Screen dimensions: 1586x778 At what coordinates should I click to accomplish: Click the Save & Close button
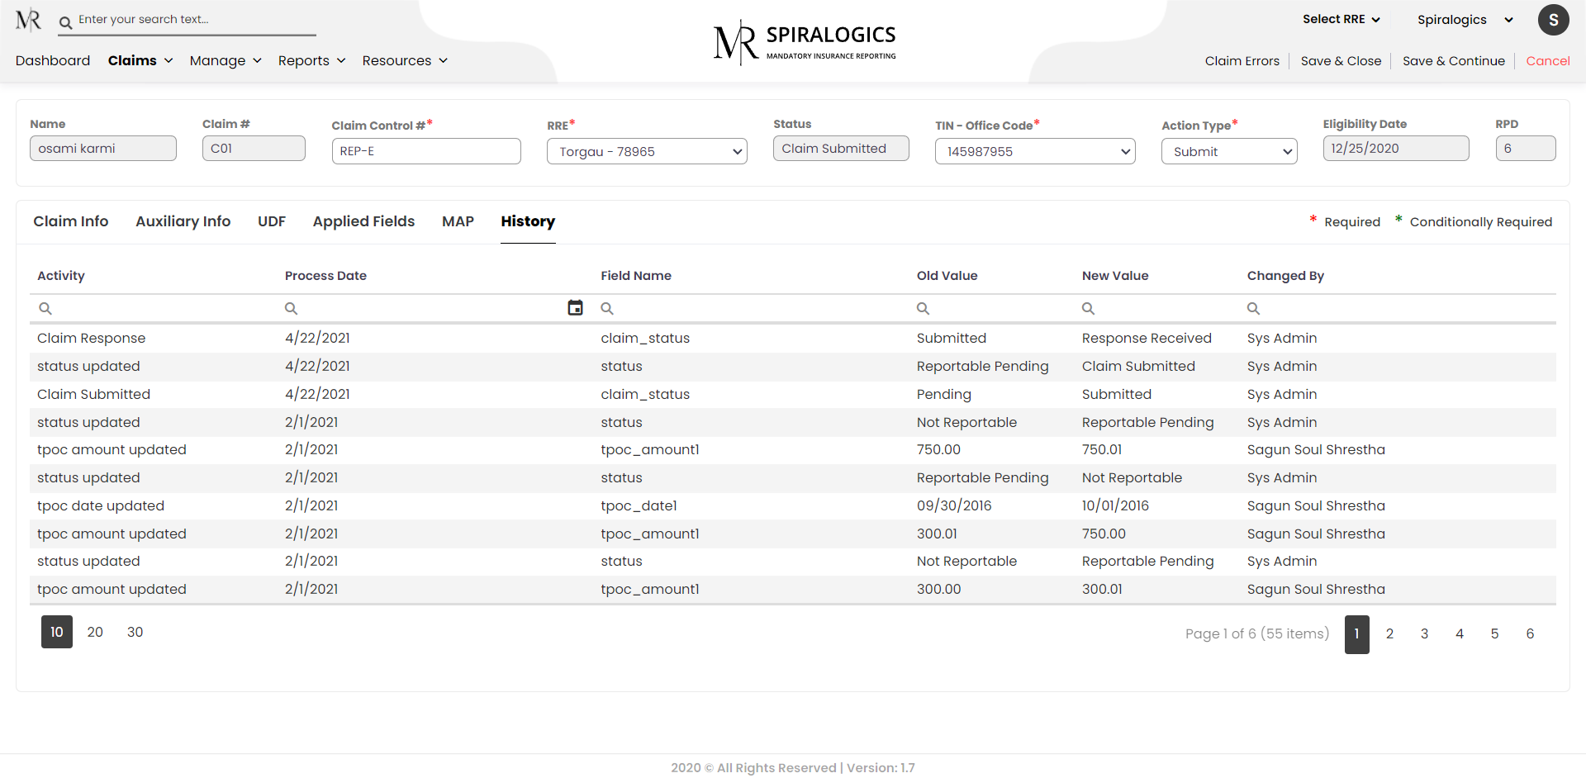(1340, 61)
